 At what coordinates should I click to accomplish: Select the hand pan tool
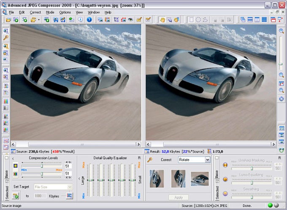click(162, 20)
